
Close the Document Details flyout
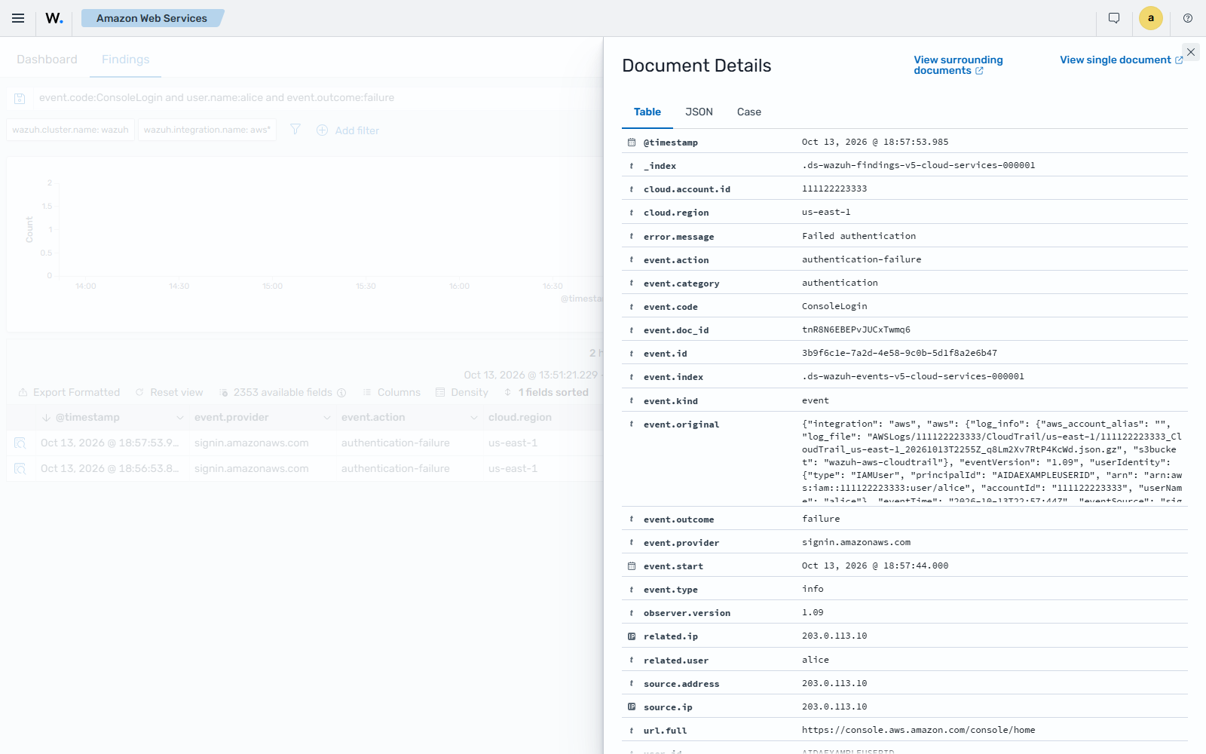[1191, 52]
